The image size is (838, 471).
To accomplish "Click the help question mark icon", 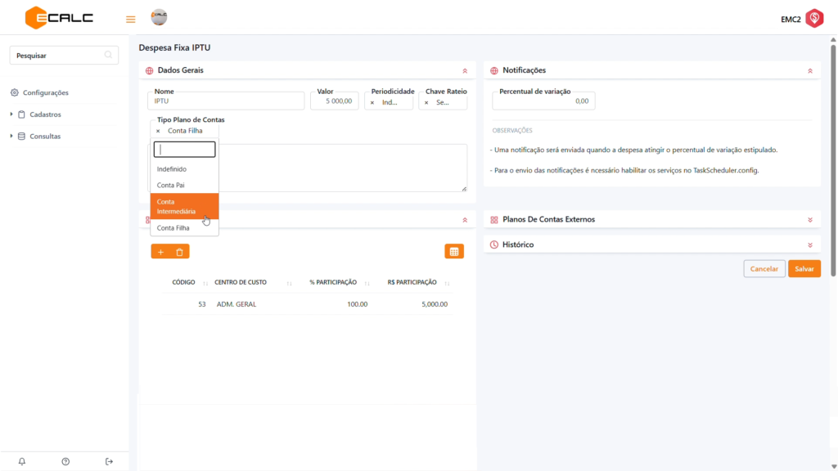I will coord(65,461).
